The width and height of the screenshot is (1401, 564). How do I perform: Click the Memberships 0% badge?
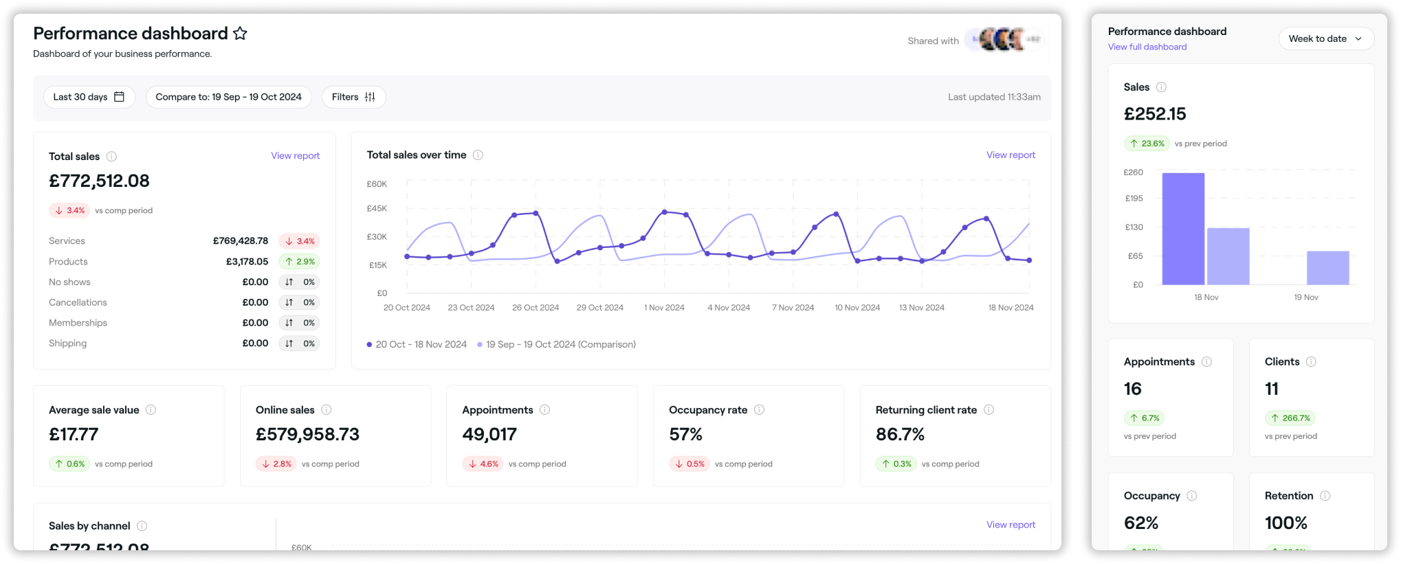(x=299, y=323)
